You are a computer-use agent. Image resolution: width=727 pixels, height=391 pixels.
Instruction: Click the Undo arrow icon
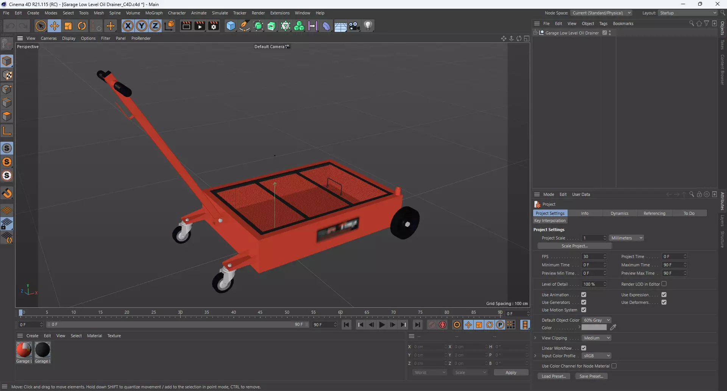click(10, 26)
